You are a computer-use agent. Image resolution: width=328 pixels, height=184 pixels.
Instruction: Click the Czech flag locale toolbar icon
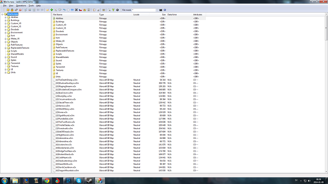(80, 10)
